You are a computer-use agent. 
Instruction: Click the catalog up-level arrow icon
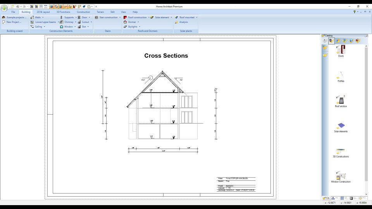coord(325,41)
